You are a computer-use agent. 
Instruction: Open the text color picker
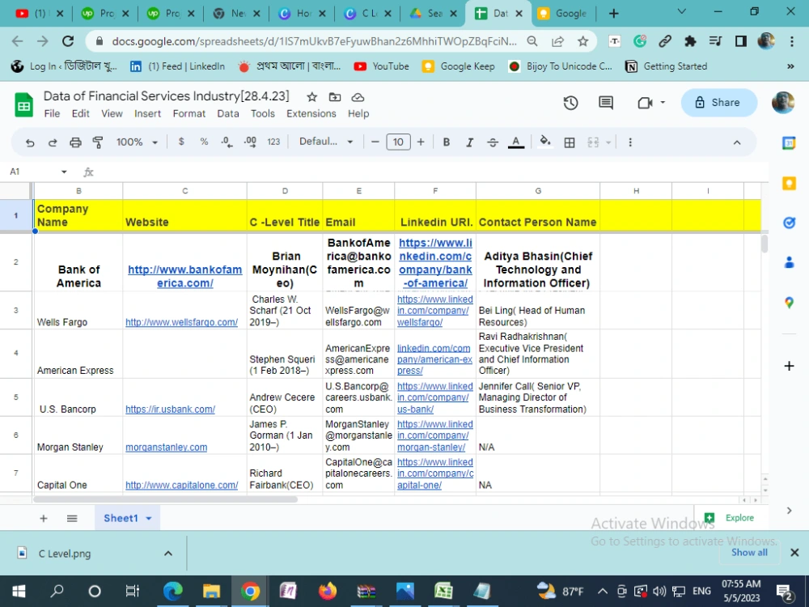click(x=516, y=142)
